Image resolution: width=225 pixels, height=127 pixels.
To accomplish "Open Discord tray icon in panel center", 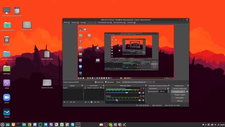I will (101, 125).
